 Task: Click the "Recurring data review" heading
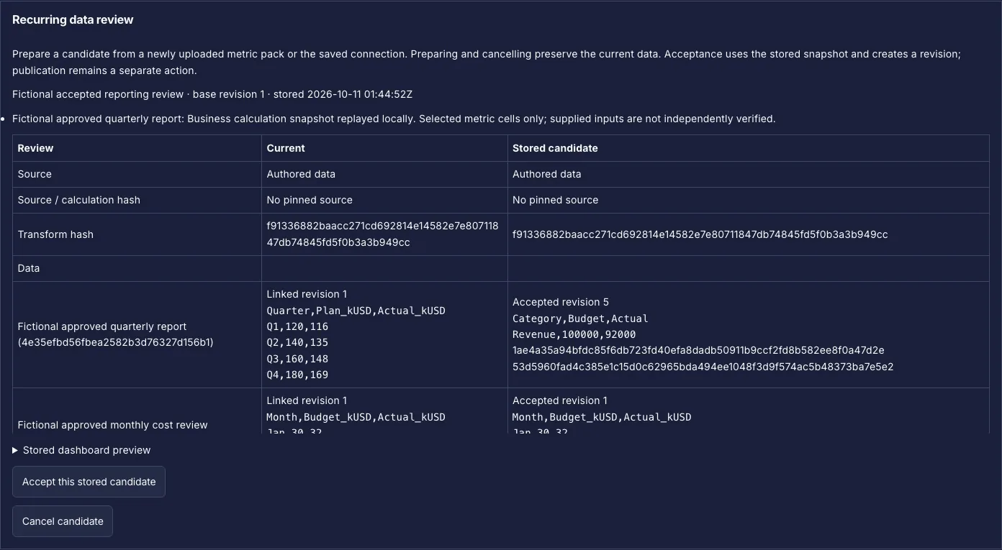(x=73, y=20)
